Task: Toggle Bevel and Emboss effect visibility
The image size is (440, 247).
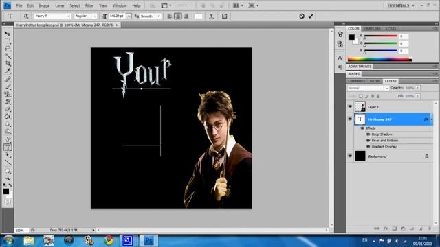Action: click(368, 141)
